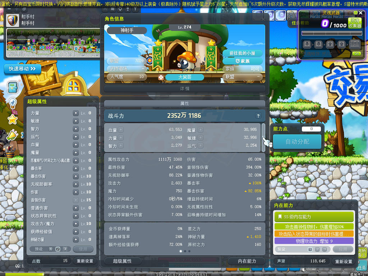Raise the 敏捷 hyper stat level
The width and height of the screenshot is (368, 276).
(x=75, y=121)
